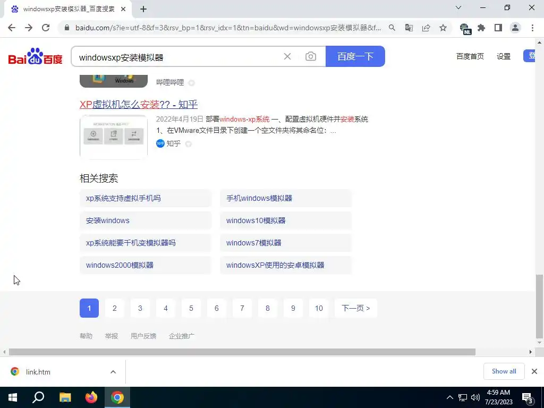Go back to the previous page
544x408 pixels.
[x=12, y=28]
